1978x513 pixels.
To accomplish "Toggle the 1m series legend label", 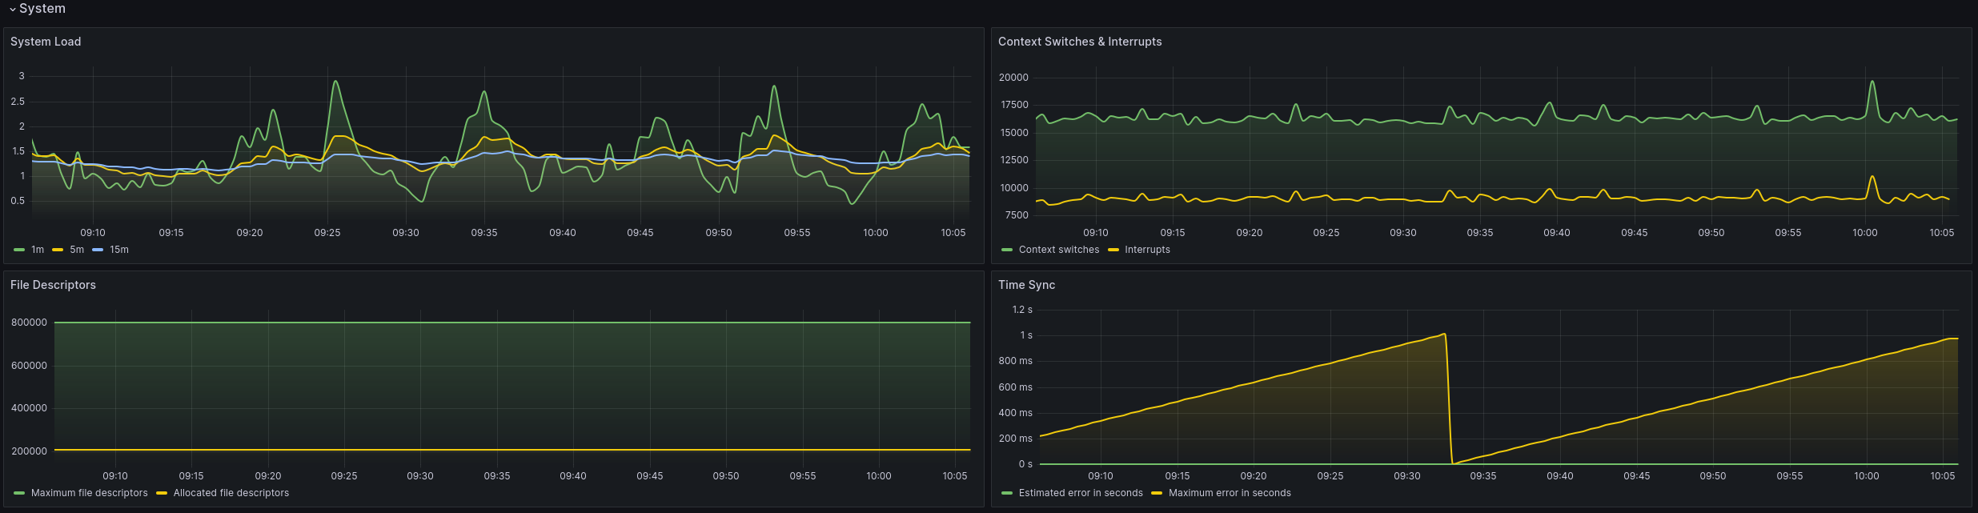I will click(x=38, y=250).
